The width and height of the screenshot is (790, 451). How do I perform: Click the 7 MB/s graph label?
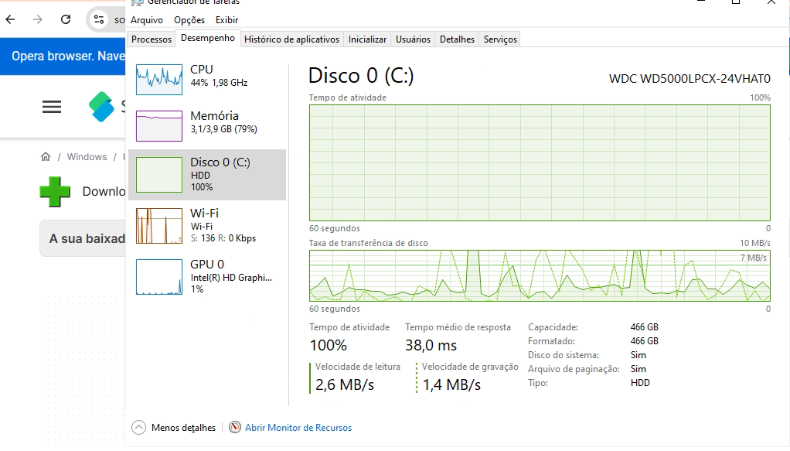[x=753, y=258]
